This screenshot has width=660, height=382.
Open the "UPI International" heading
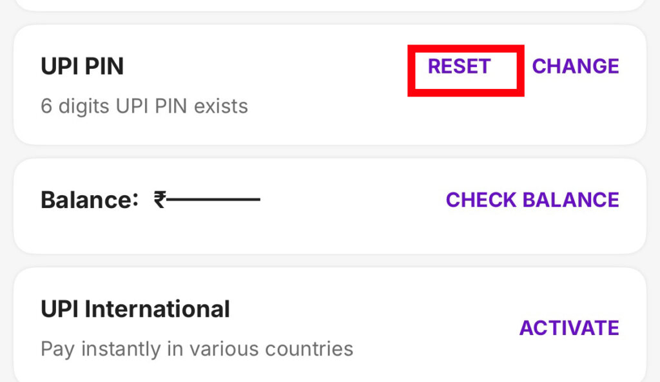coord(135,309)
